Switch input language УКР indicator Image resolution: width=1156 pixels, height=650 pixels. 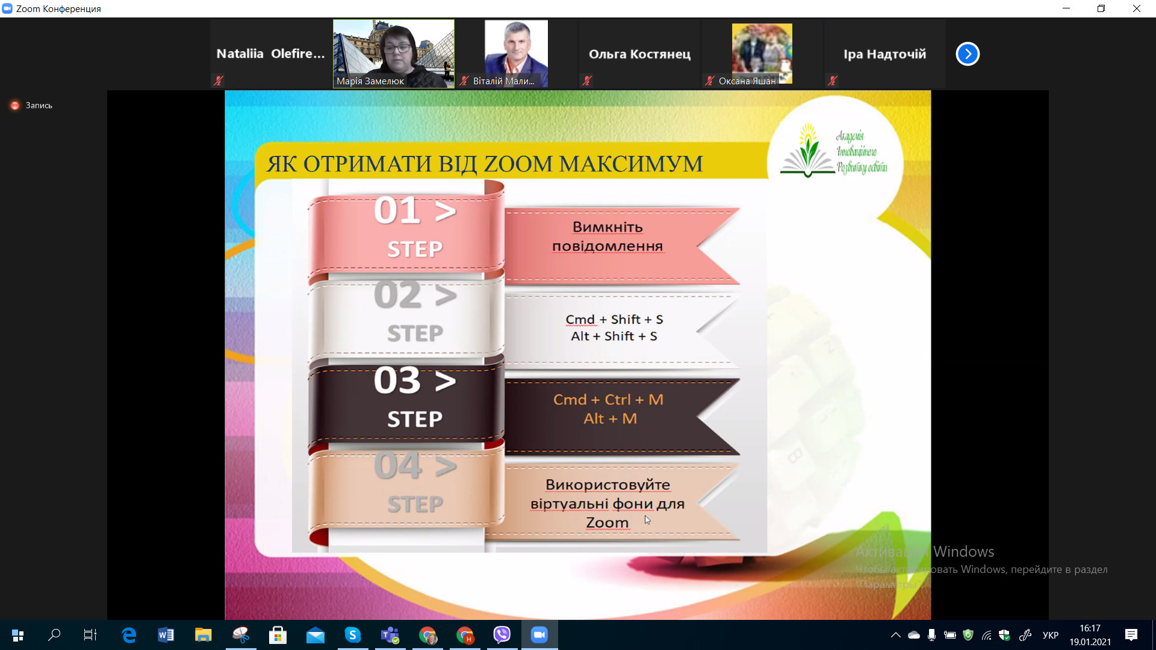point(1051,635)
